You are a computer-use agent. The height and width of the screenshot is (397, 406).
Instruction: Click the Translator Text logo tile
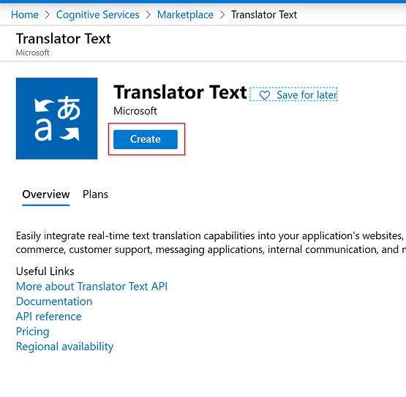point(56,118)
